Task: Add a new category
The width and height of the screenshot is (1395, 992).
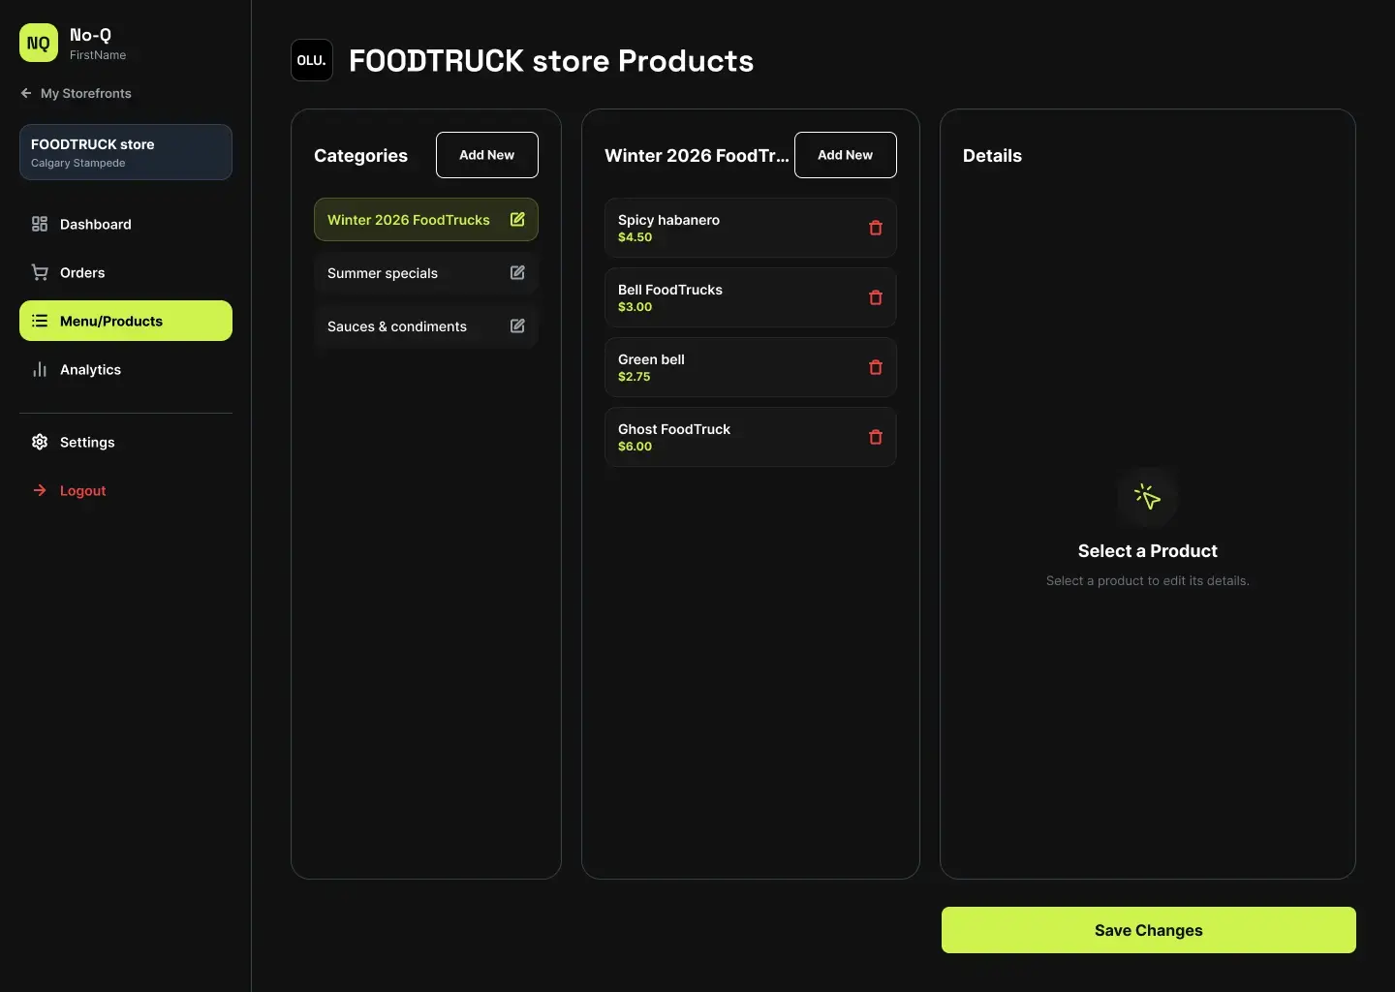Action: pos(487,155)
